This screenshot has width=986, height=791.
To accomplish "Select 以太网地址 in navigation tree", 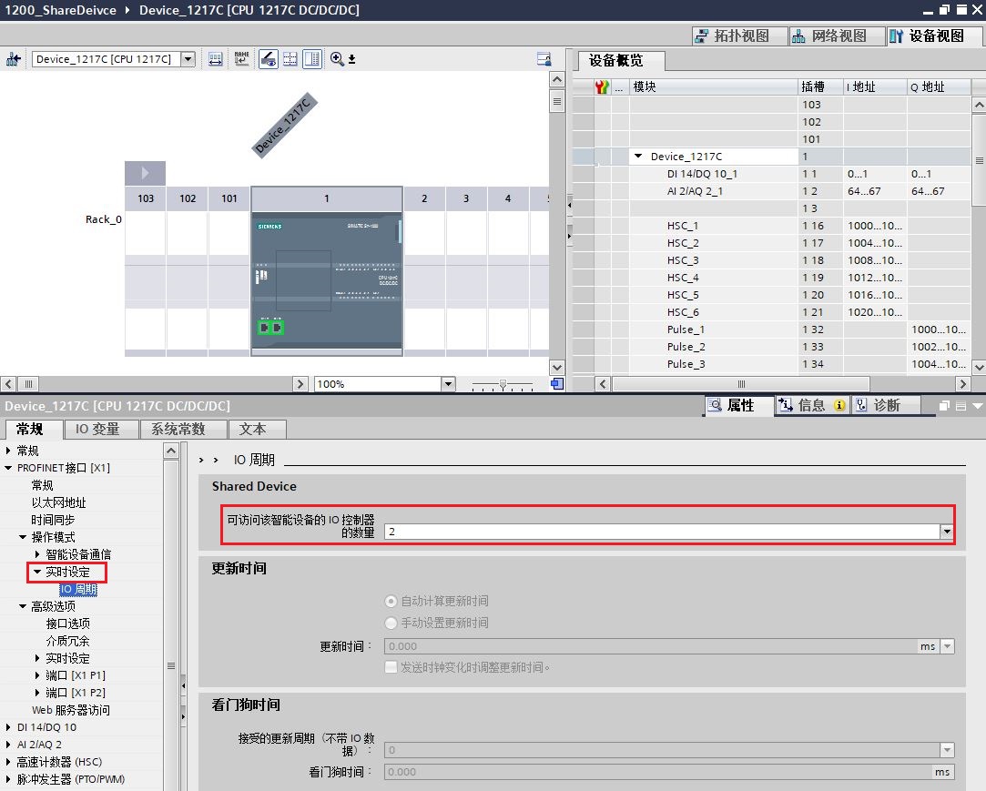I will (x=58, y=502).
